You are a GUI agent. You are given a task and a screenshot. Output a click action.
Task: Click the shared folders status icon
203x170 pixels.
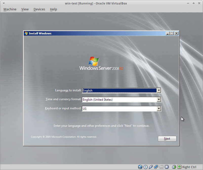click(x=161, y=167)
